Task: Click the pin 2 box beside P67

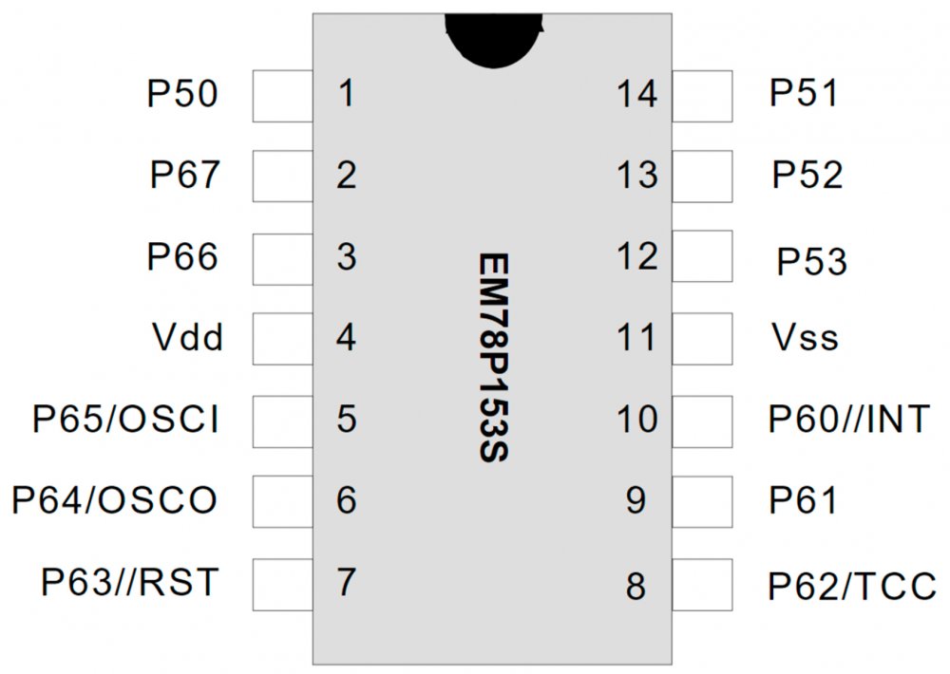Action: tap(282, 178)
